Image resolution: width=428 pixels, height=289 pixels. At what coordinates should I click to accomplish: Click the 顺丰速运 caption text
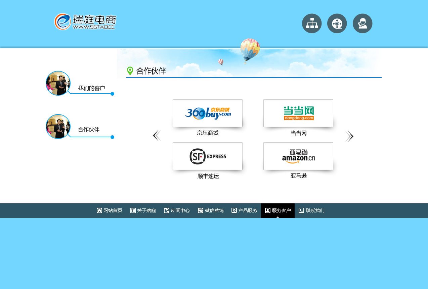click(208, 176)
